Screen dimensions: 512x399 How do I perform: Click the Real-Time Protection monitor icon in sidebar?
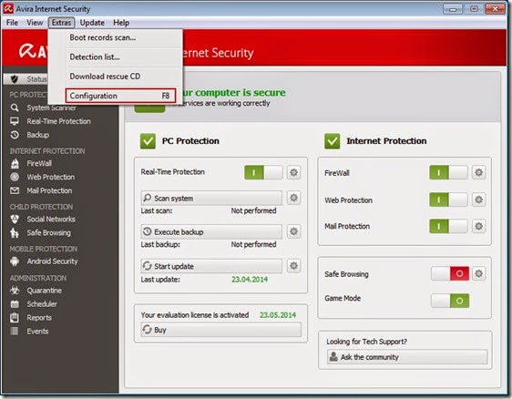click(15, 121)
